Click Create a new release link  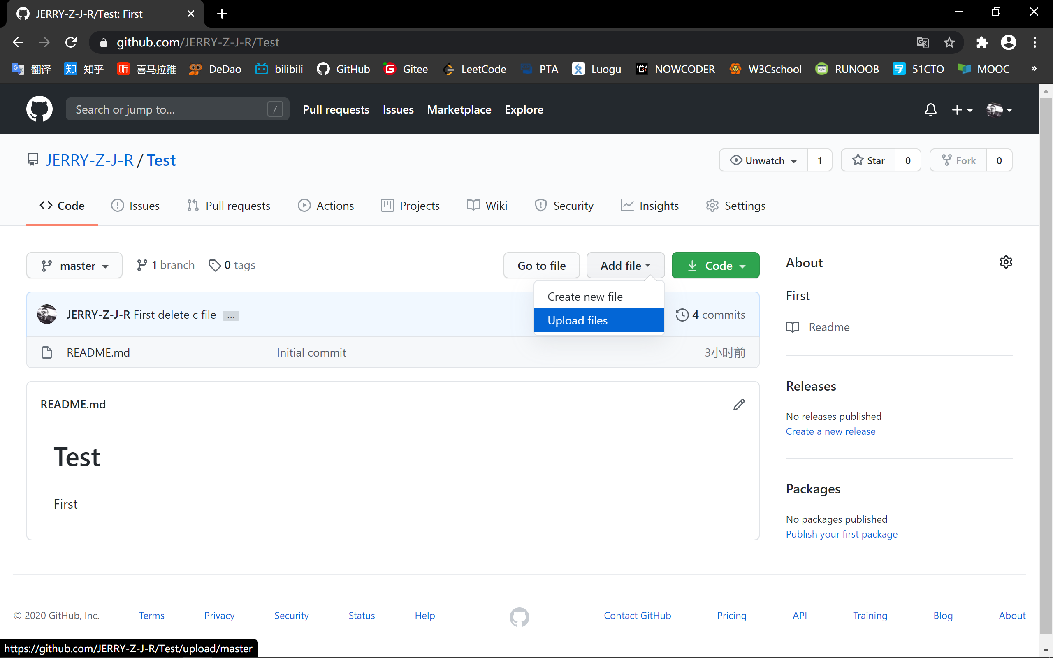click(x=830, y=431)
